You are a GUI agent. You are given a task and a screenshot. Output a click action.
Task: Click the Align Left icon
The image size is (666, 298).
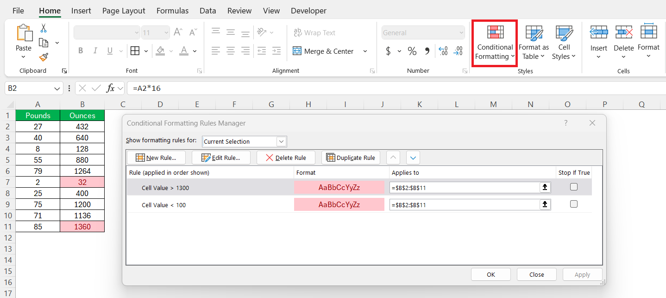(216, 51)
